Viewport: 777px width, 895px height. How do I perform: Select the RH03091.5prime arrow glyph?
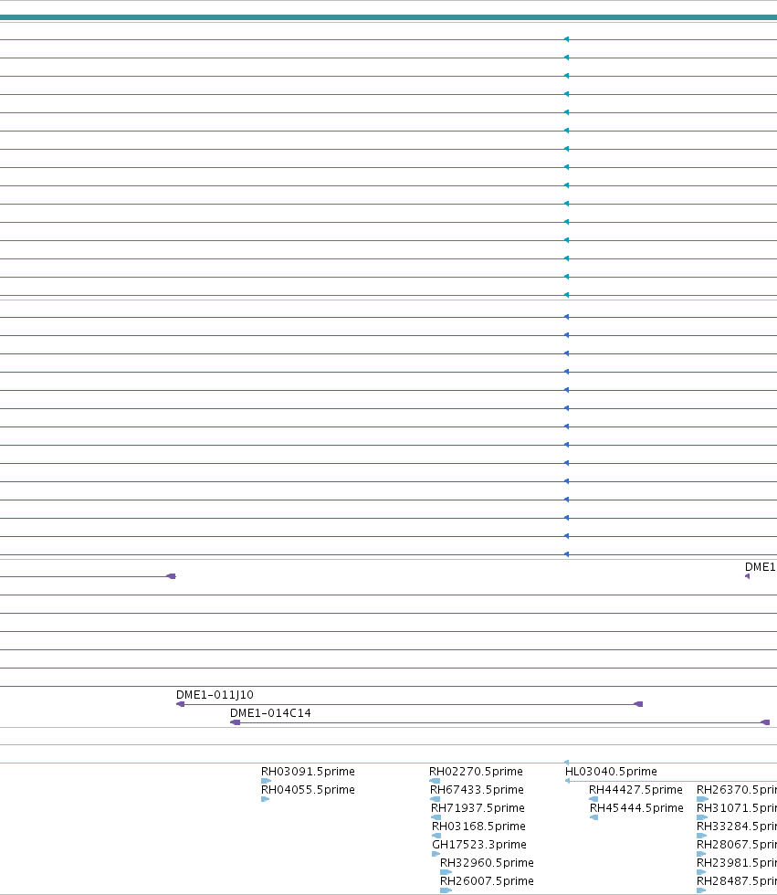pyautogui.click(x=266, y=781)
